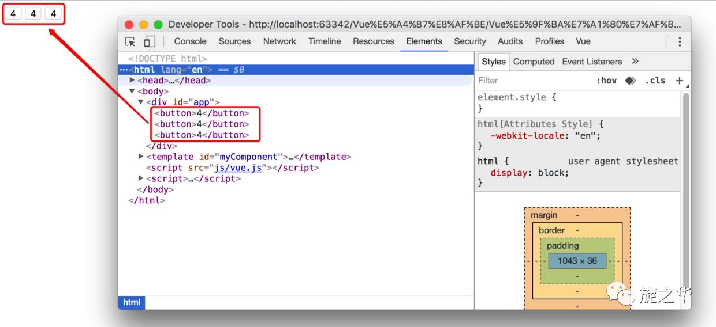Click the html[Attributes Style] selector

tap(535, 124)
